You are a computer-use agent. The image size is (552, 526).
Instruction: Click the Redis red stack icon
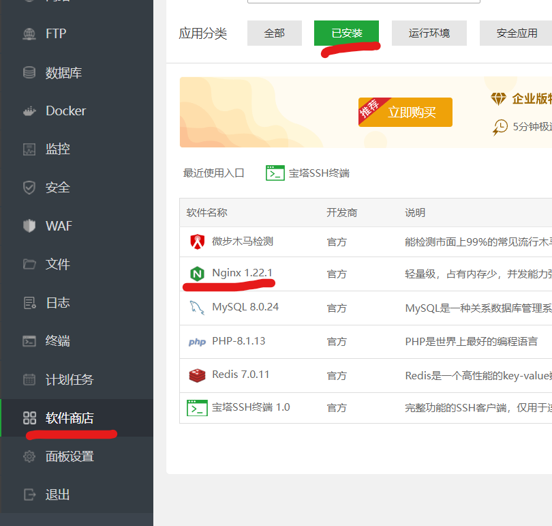[197, 375]
